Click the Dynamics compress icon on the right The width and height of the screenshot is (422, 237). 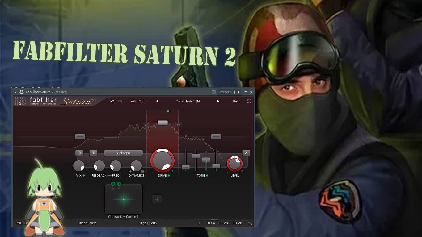pyautogui.click(x=142, y=171)
